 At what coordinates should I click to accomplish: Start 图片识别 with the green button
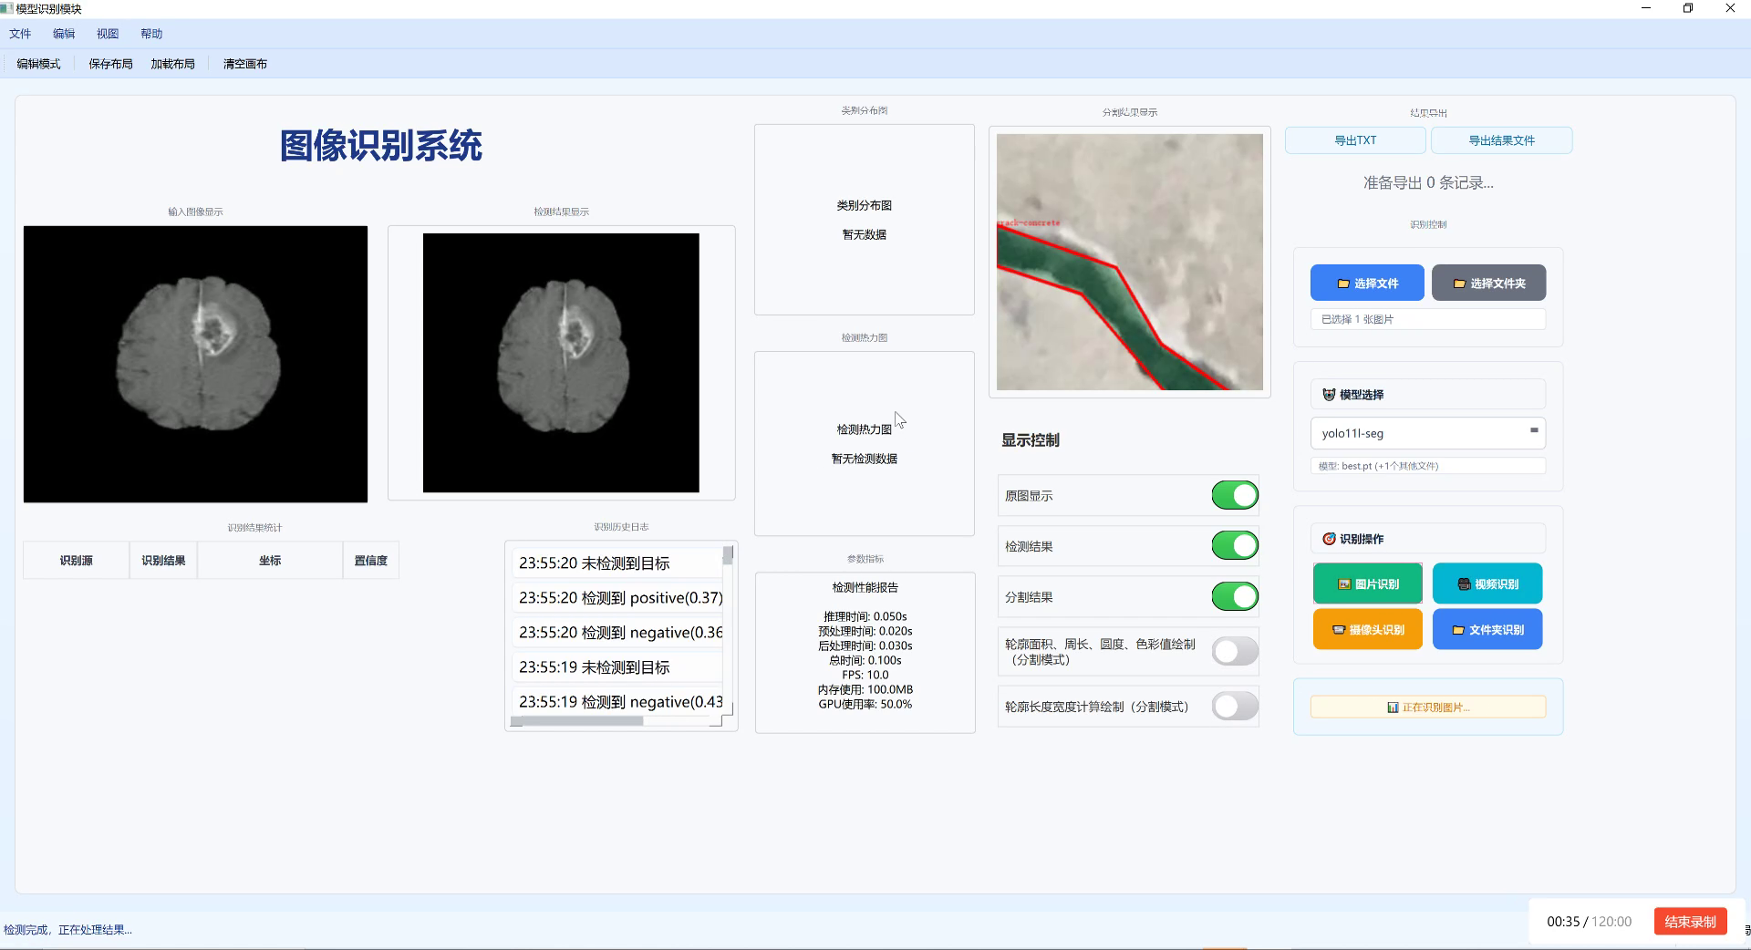[x=1367, y=583]
